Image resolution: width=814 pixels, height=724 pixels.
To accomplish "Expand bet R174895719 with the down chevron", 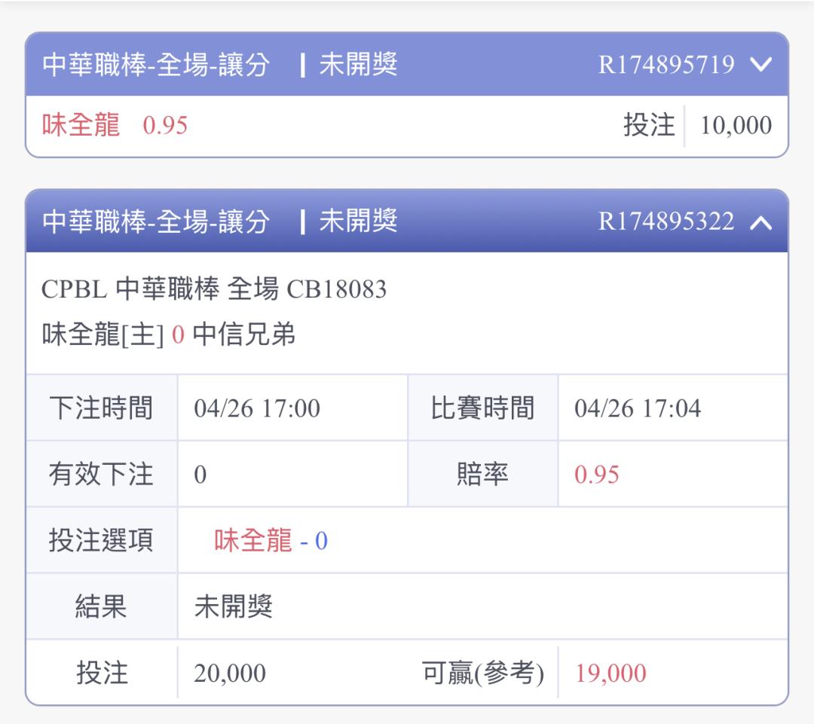I will pyautogui.click(x=761, y=66).
